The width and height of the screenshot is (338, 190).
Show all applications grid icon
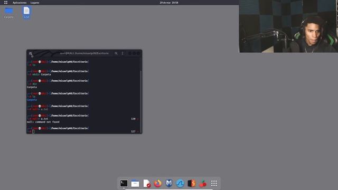(214, 183)
